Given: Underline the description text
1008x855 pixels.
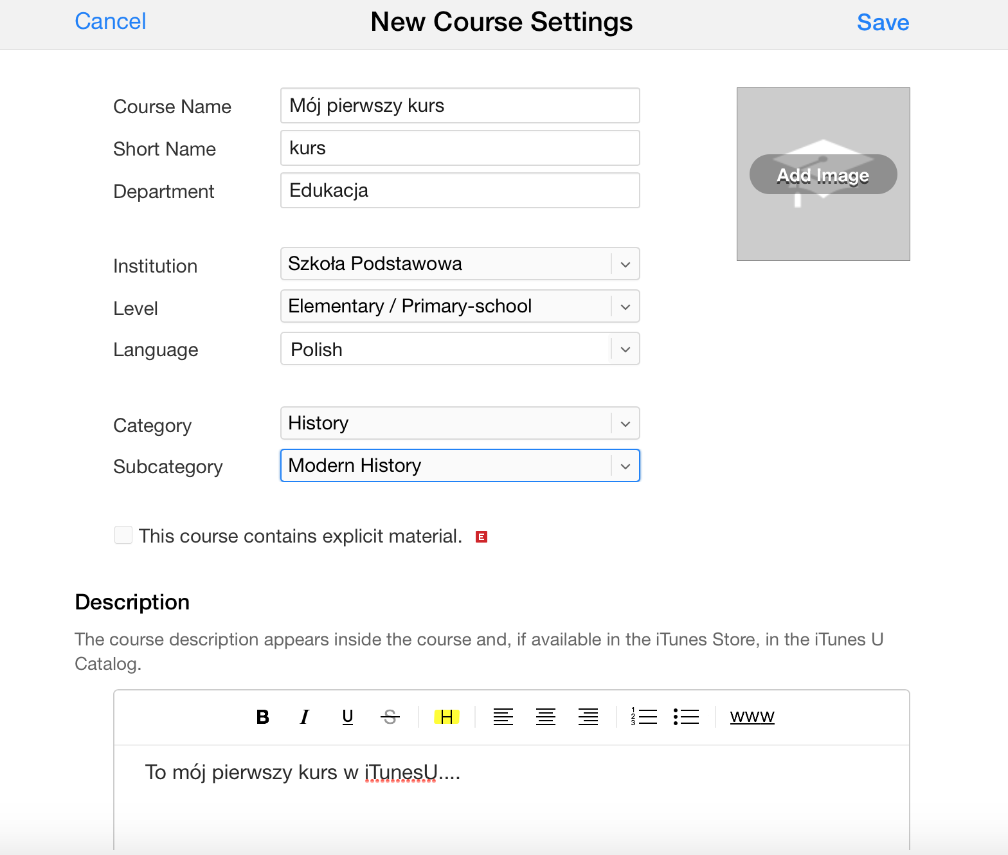Looking at the screenshot, I should [x=348, y=717].
